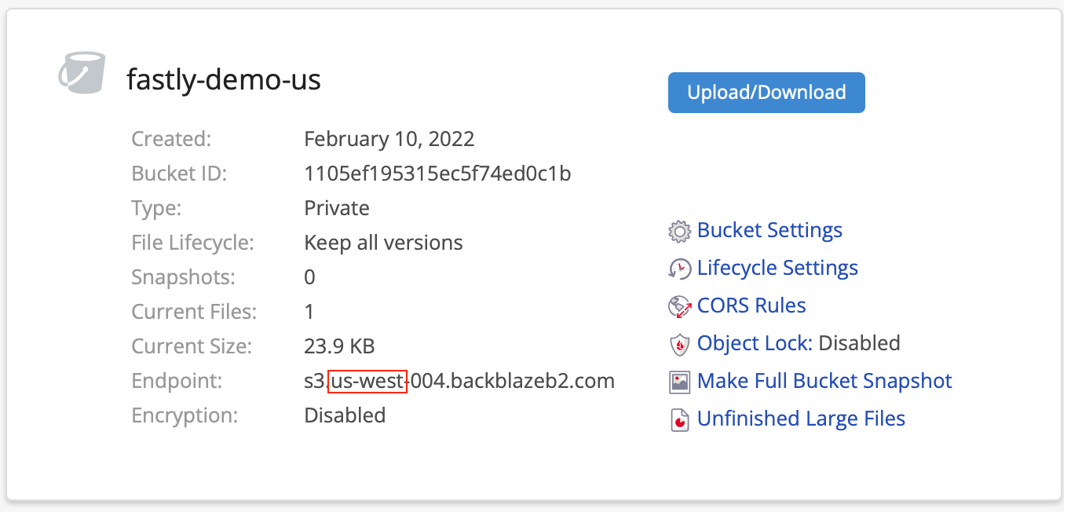Click the highlighted us-west endpoint segment
The height and width of the screenshot is (512, 1071).
pyautogui.click(x=369, y=381)
